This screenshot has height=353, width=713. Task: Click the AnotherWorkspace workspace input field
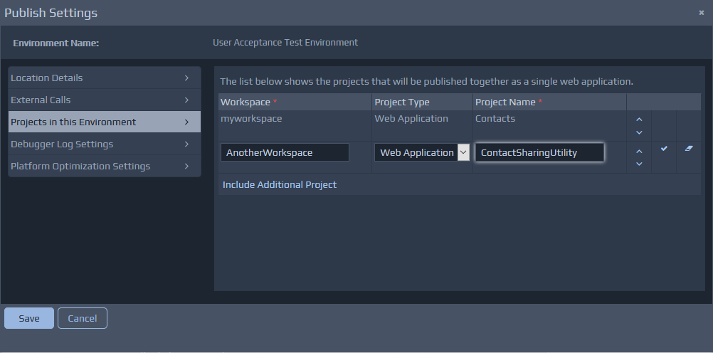tap(285, 152)
